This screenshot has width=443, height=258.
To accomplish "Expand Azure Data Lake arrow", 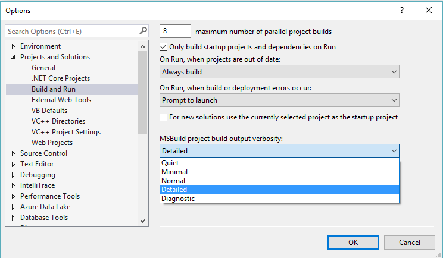I will pyautogui.click(x=13, y=207).
